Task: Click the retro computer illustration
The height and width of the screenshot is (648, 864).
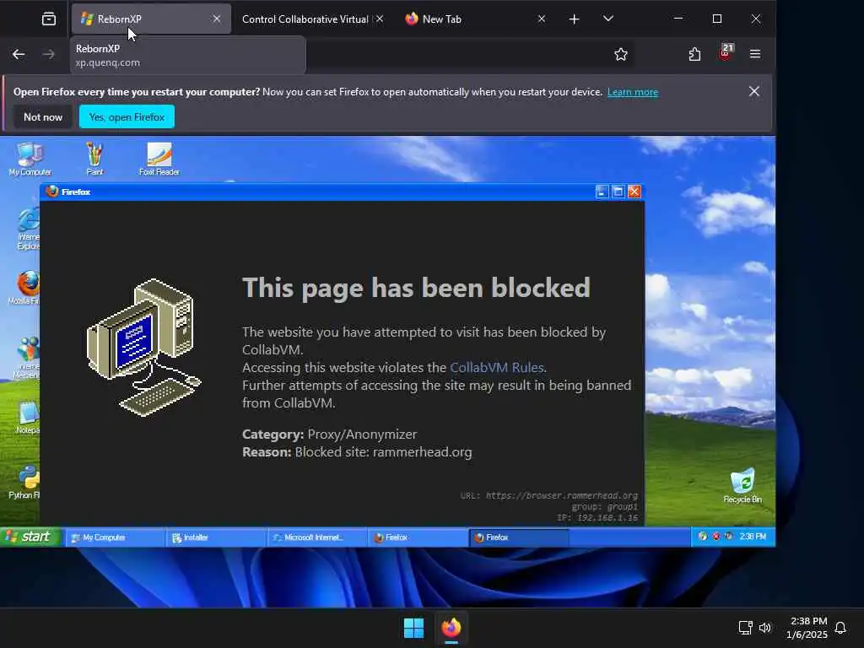Action: tap(144, 347)
